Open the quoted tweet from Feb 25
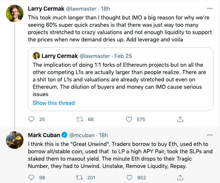The height and width of the screenshot is (183, 220). (x=121, y=78)
